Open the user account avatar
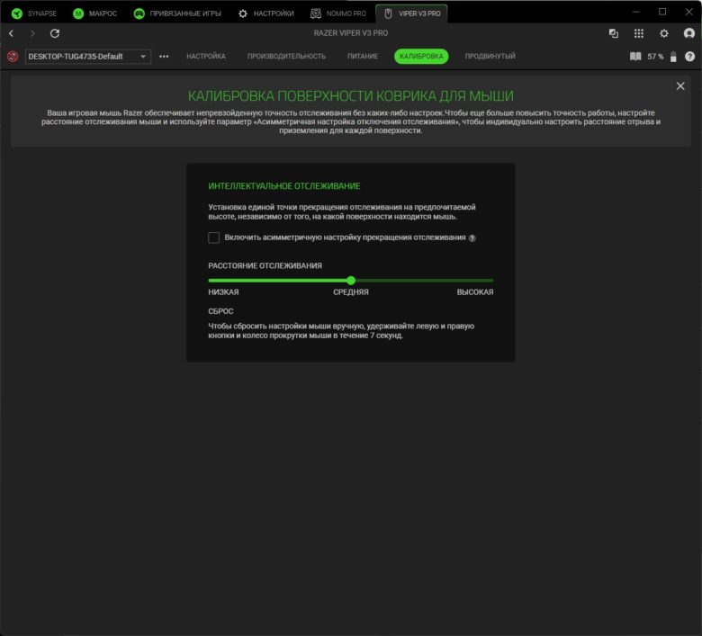Screen dimensions: 702x636 [x=689, y=33]
